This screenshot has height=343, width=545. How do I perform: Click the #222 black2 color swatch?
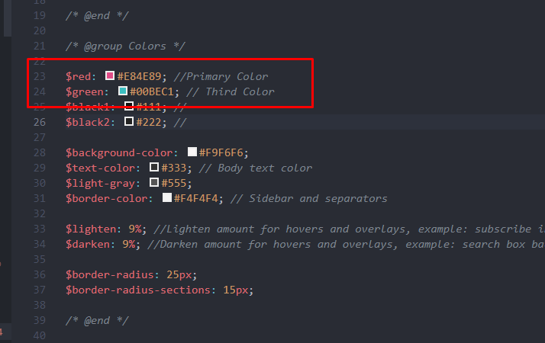point(129,121)
